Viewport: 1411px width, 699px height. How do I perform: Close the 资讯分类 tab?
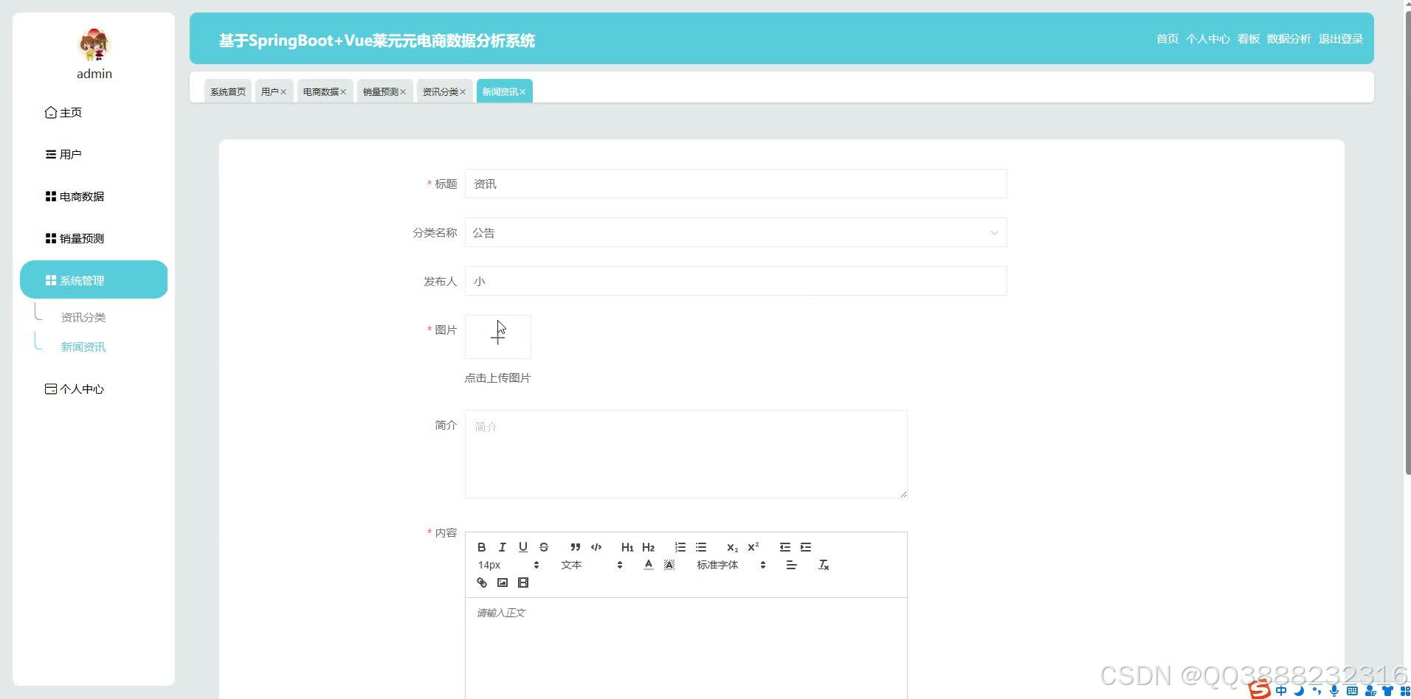point(463,92)
